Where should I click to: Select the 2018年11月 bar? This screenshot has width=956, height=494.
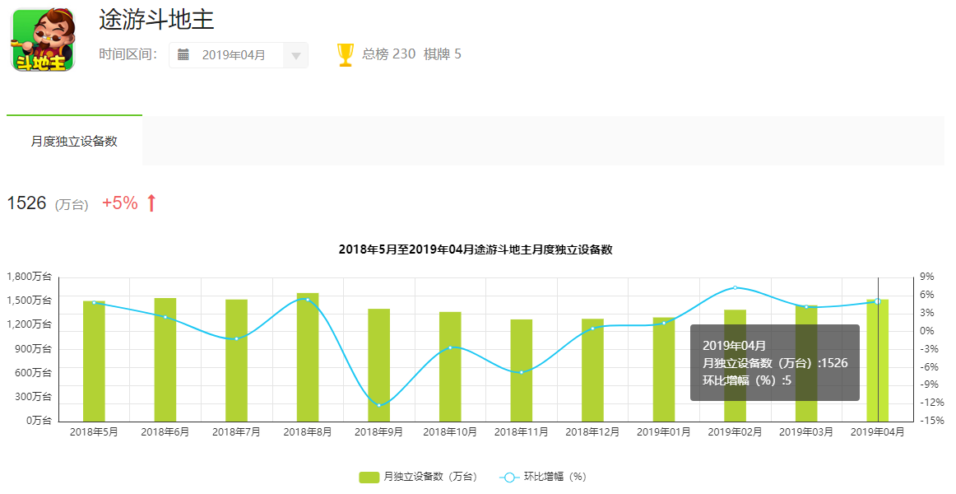[521, 370]
